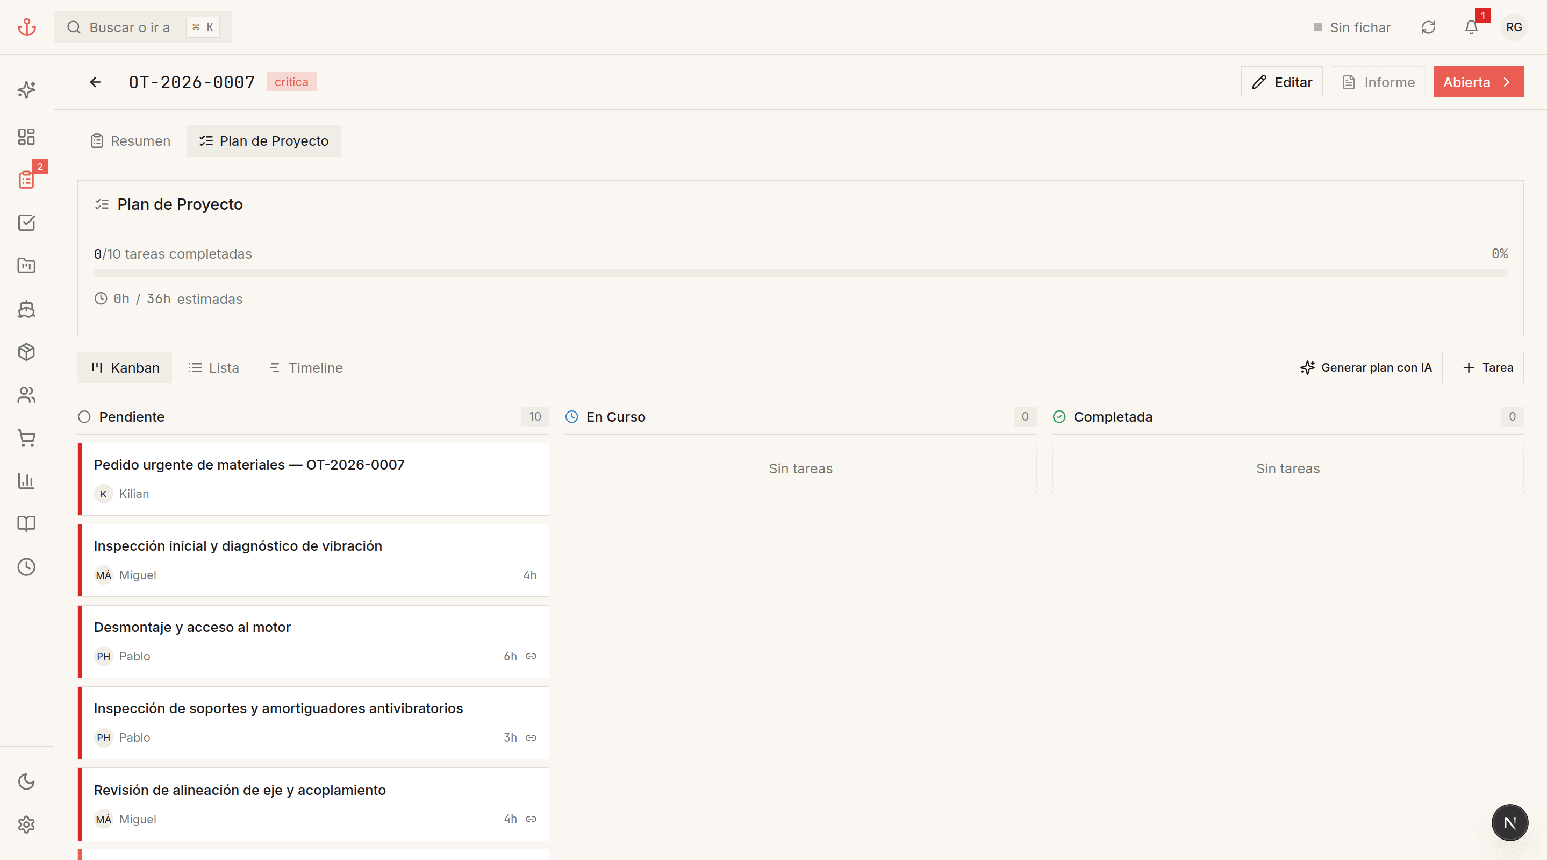Open the RG profile avatar menu
This screenshot has width=1547, height=860.
(x=1514, y=27)
